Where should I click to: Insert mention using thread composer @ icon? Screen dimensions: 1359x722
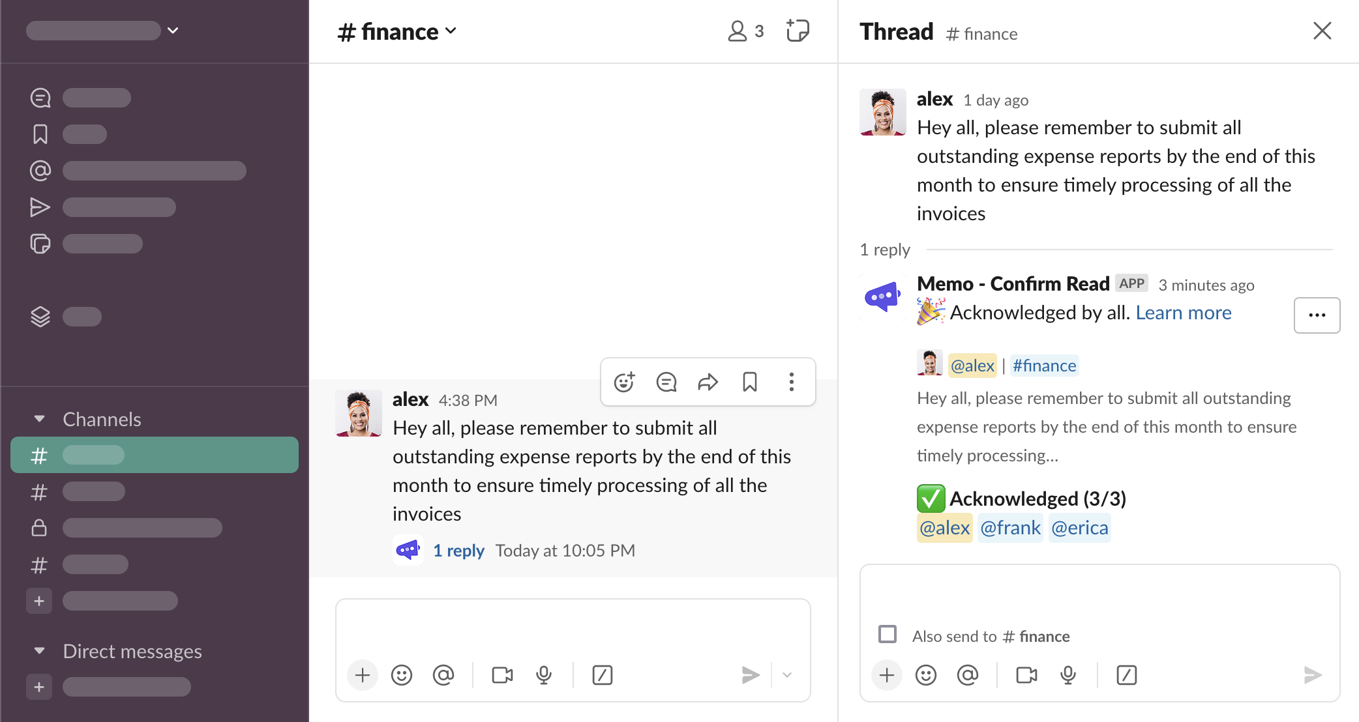click(x=967, y=675)
